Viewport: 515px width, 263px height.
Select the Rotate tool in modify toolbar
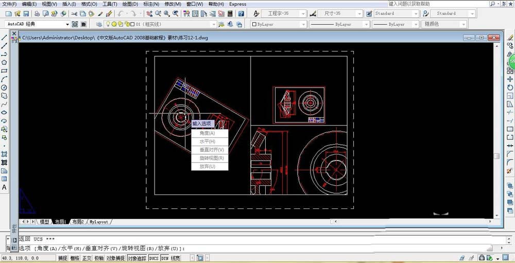510,87
